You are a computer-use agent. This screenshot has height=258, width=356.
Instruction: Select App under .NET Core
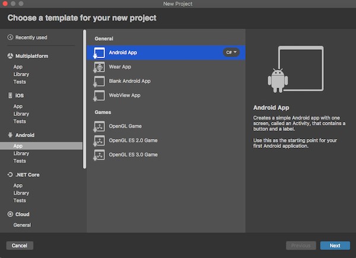click(18, 186)
